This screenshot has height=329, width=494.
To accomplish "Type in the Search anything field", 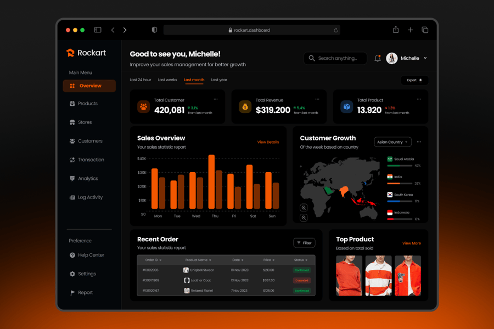I will [x=337, y=58].
